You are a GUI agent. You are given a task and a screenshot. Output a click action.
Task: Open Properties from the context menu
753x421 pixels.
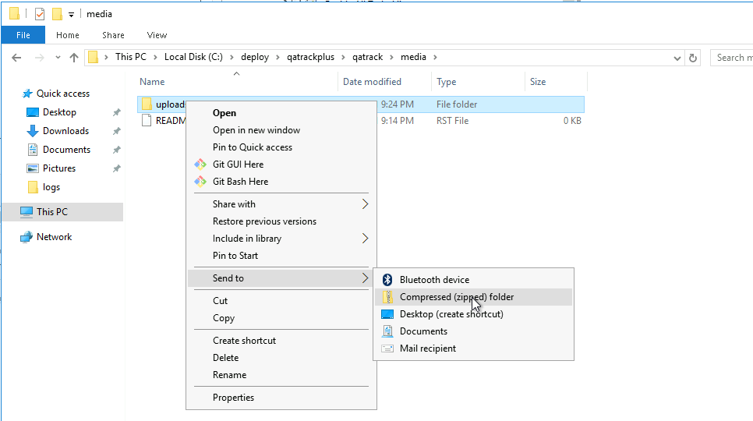click(x=281, y=398)
